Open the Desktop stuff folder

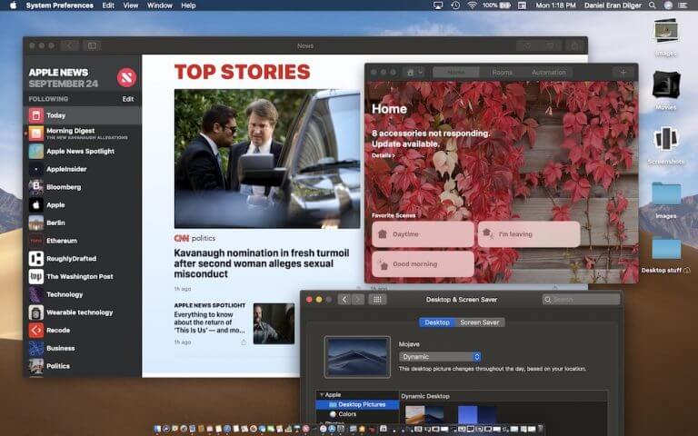coord(666,249)
